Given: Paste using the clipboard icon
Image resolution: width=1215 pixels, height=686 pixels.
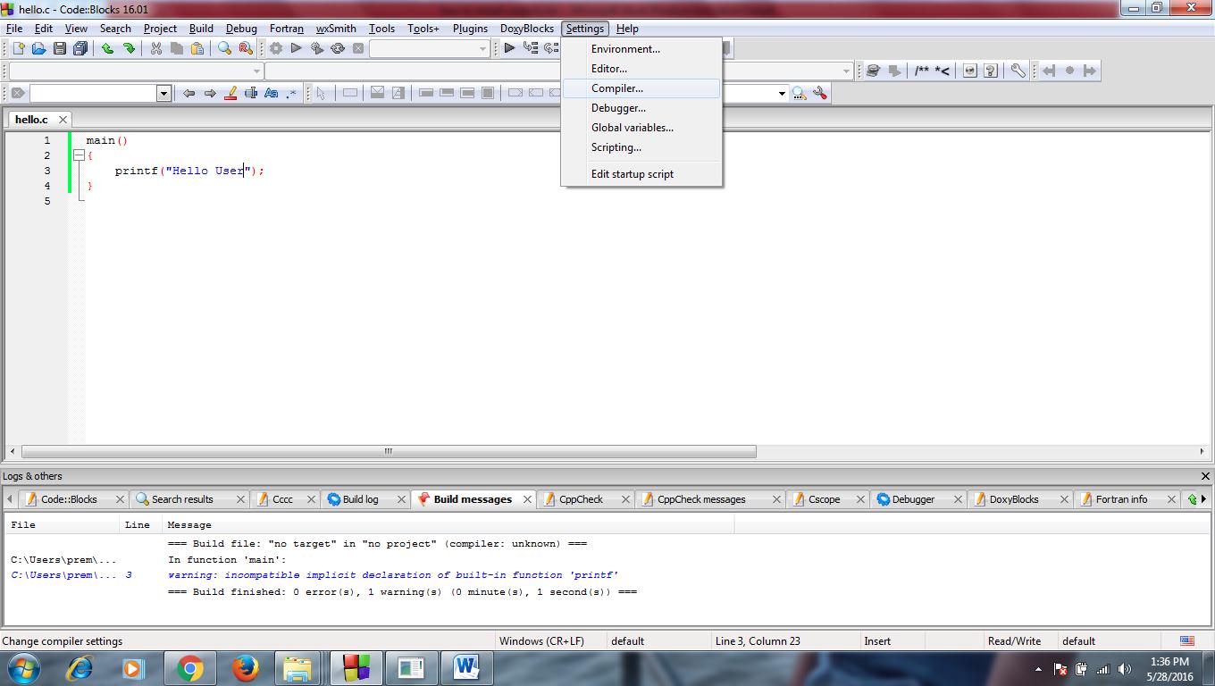Looking at the screenshot, I should (197, 48).
